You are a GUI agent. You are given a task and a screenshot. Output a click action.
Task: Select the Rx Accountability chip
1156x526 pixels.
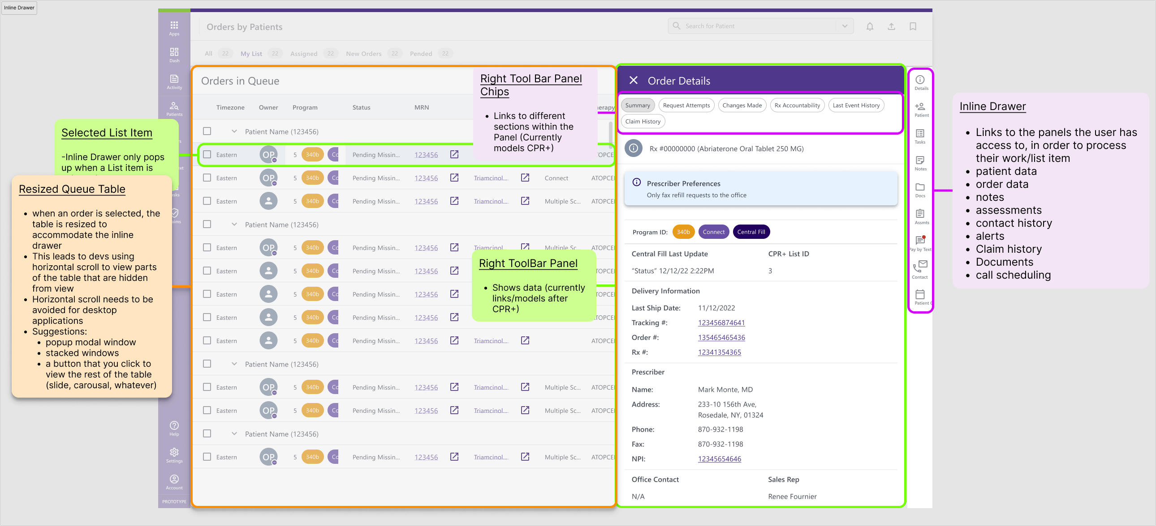[x=797, y=105]
